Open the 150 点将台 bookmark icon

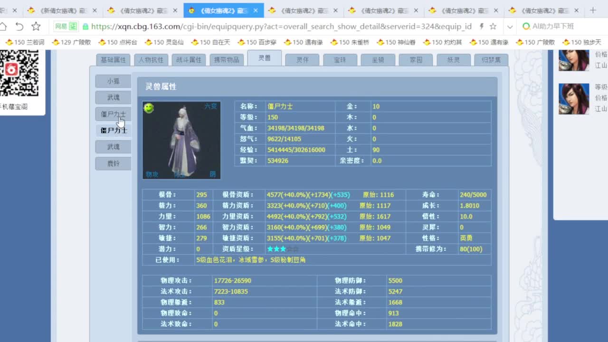(102, 42)
